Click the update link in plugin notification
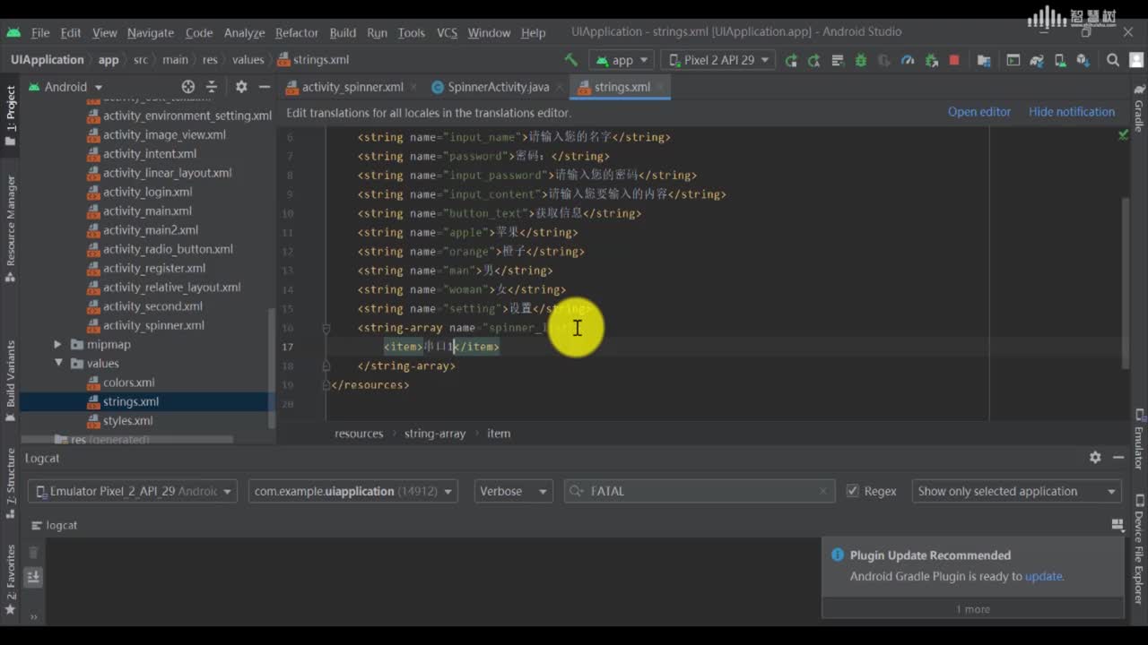The width and height of the screenshot is (1148, 645). point(1044,576)
